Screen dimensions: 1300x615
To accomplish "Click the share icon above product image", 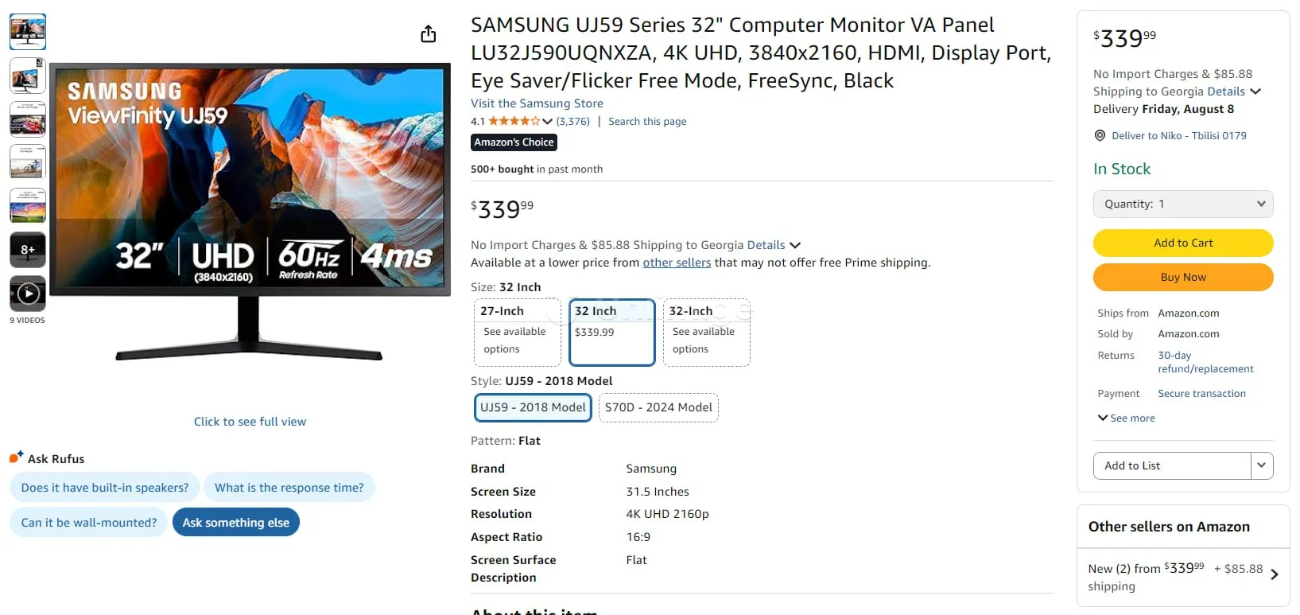I will 428,34.
